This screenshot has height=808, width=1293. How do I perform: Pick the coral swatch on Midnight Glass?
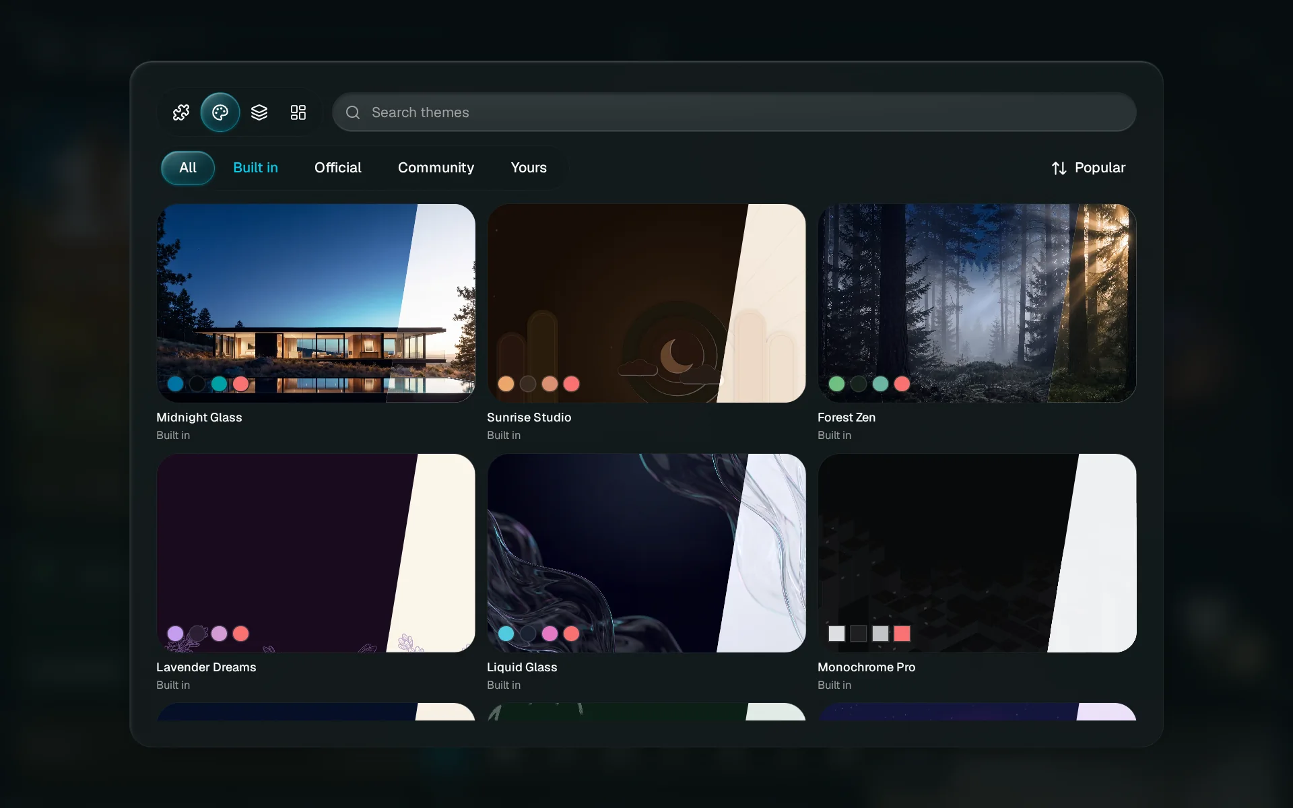pyautogui.click(x=240, y=384)
